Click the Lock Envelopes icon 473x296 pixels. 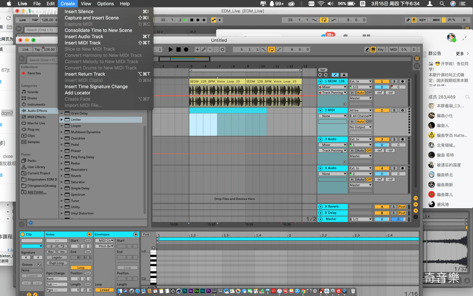pos(344,75)
